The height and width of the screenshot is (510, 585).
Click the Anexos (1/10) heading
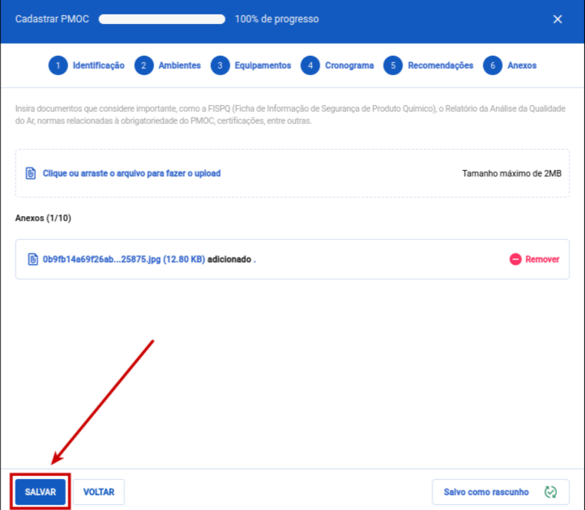click(43, 218)
